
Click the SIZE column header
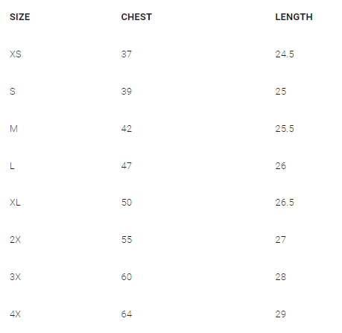pos(20,17)
